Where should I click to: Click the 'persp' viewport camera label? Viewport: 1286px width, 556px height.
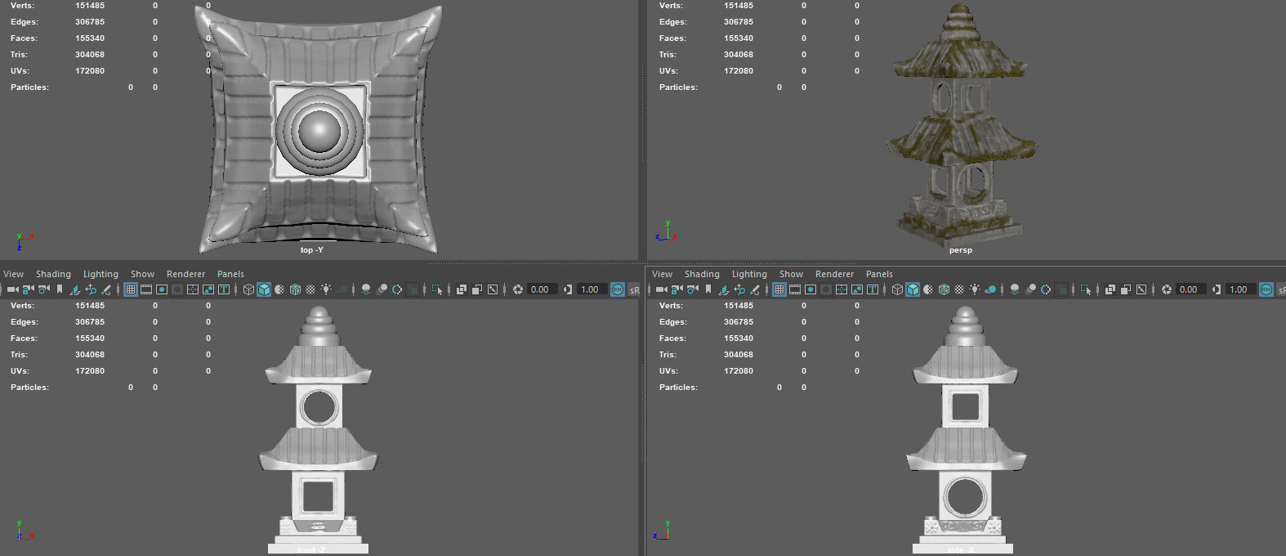[x=961, y=250]
